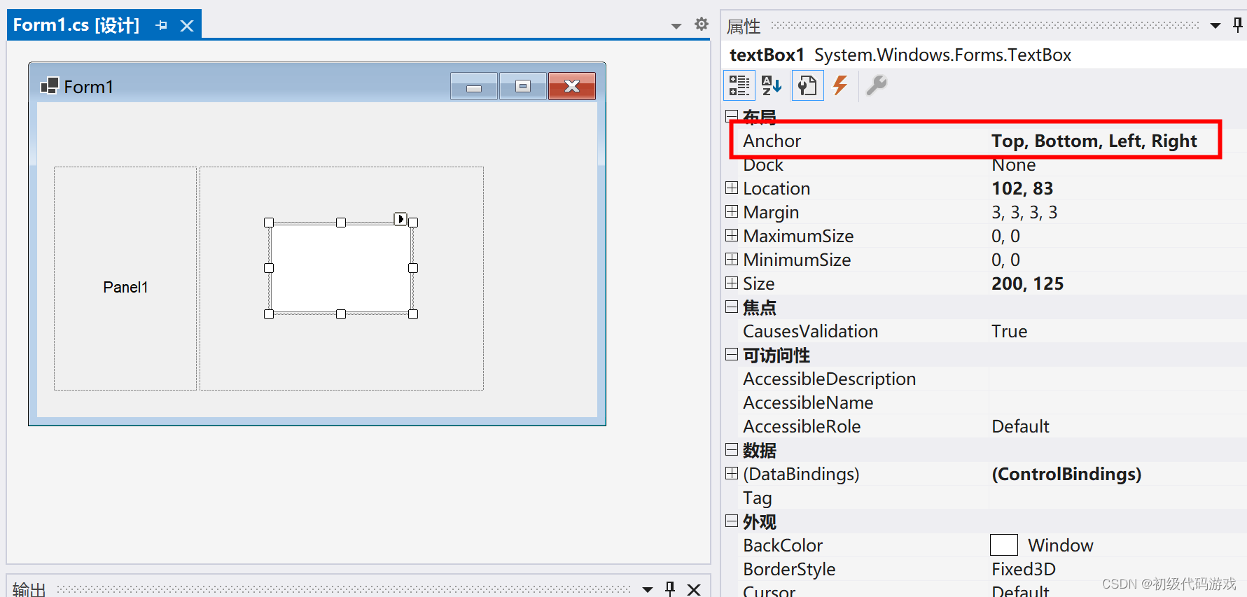Select the Anchor property row
The image size is (1247, 597).
pyautogui.click(x=772, y=141)
